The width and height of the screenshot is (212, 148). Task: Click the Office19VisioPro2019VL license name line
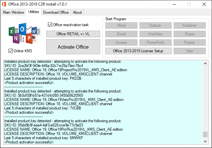point(64,100)
